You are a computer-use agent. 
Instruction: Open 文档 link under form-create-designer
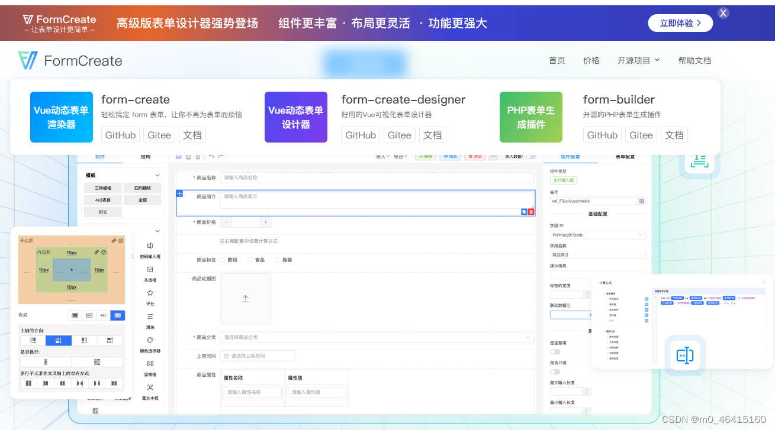433,135
